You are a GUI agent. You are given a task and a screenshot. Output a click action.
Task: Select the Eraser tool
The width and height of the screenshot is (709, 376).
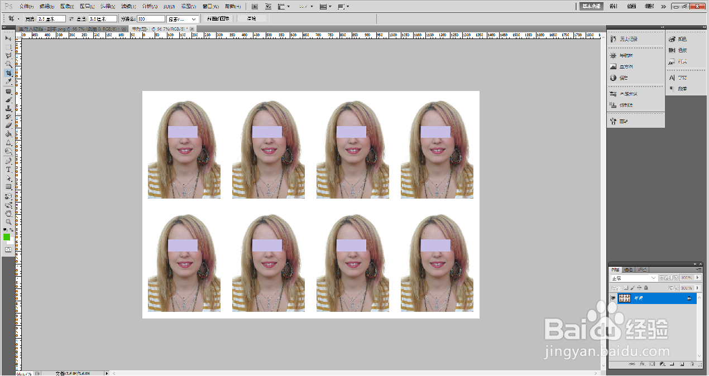[8, 126]
